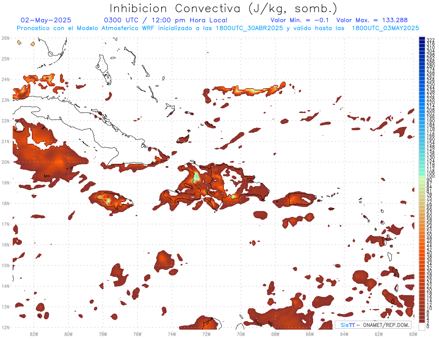Click the "Valor Max. = 133.288" readout

[372, 20]
